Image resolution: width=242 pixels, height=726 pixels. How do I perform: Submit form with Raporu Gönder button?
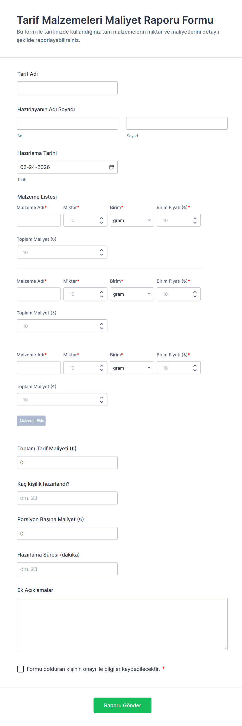[122, 705]
